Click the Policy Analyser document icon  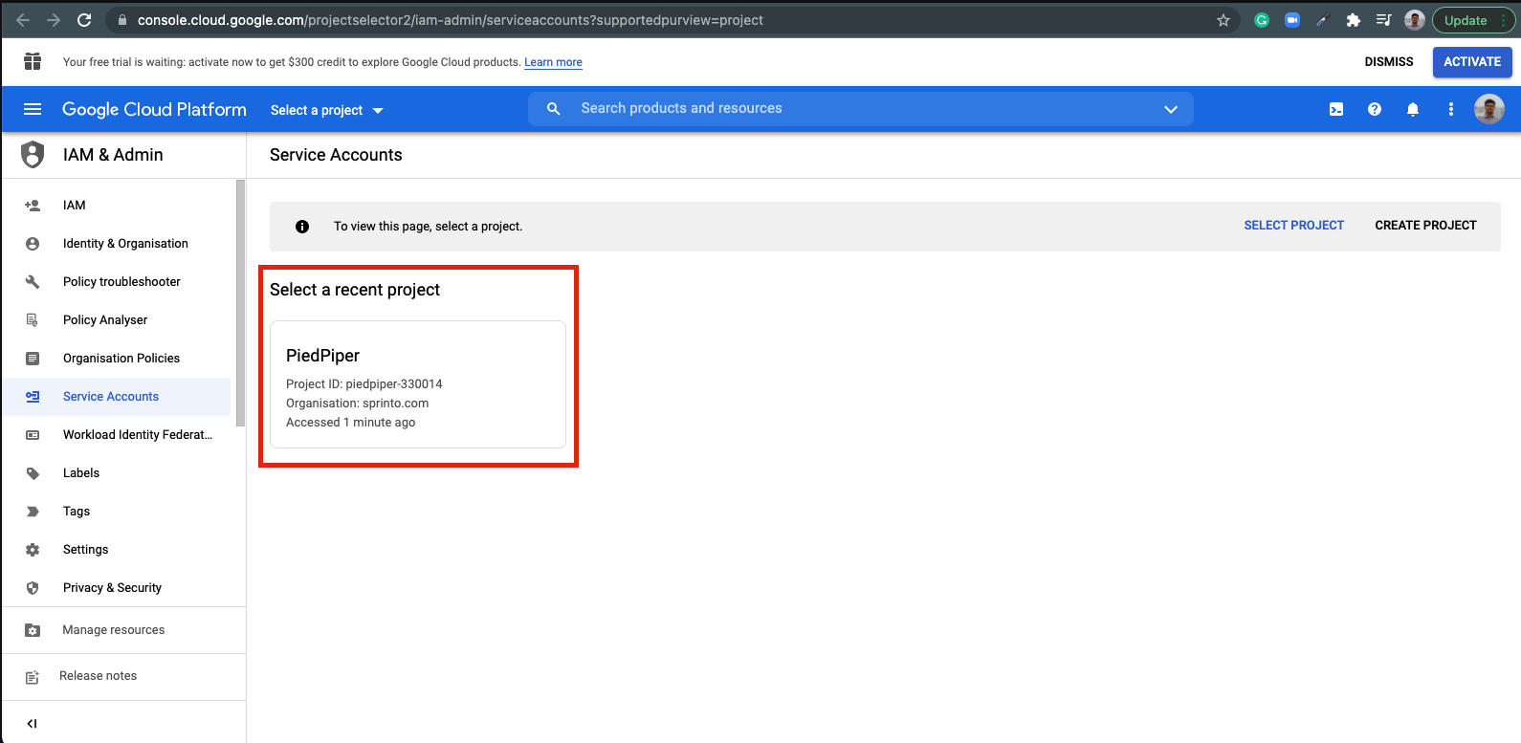[x=33, y=320]
